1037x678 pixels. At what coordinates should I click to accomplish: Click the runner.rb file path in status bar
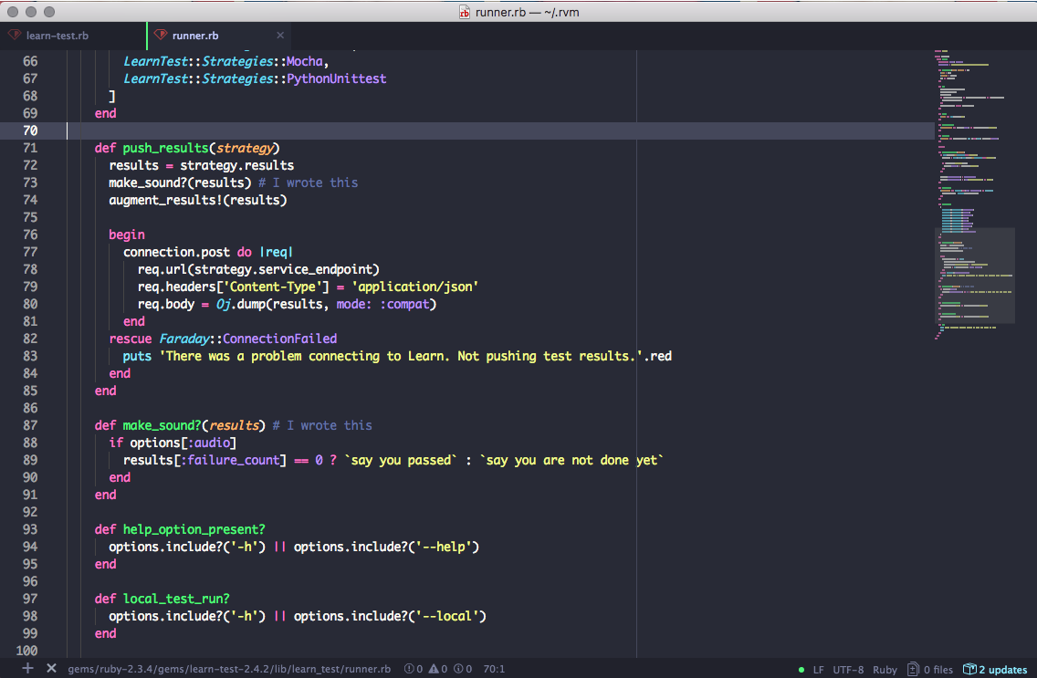(x=229, y=669)
